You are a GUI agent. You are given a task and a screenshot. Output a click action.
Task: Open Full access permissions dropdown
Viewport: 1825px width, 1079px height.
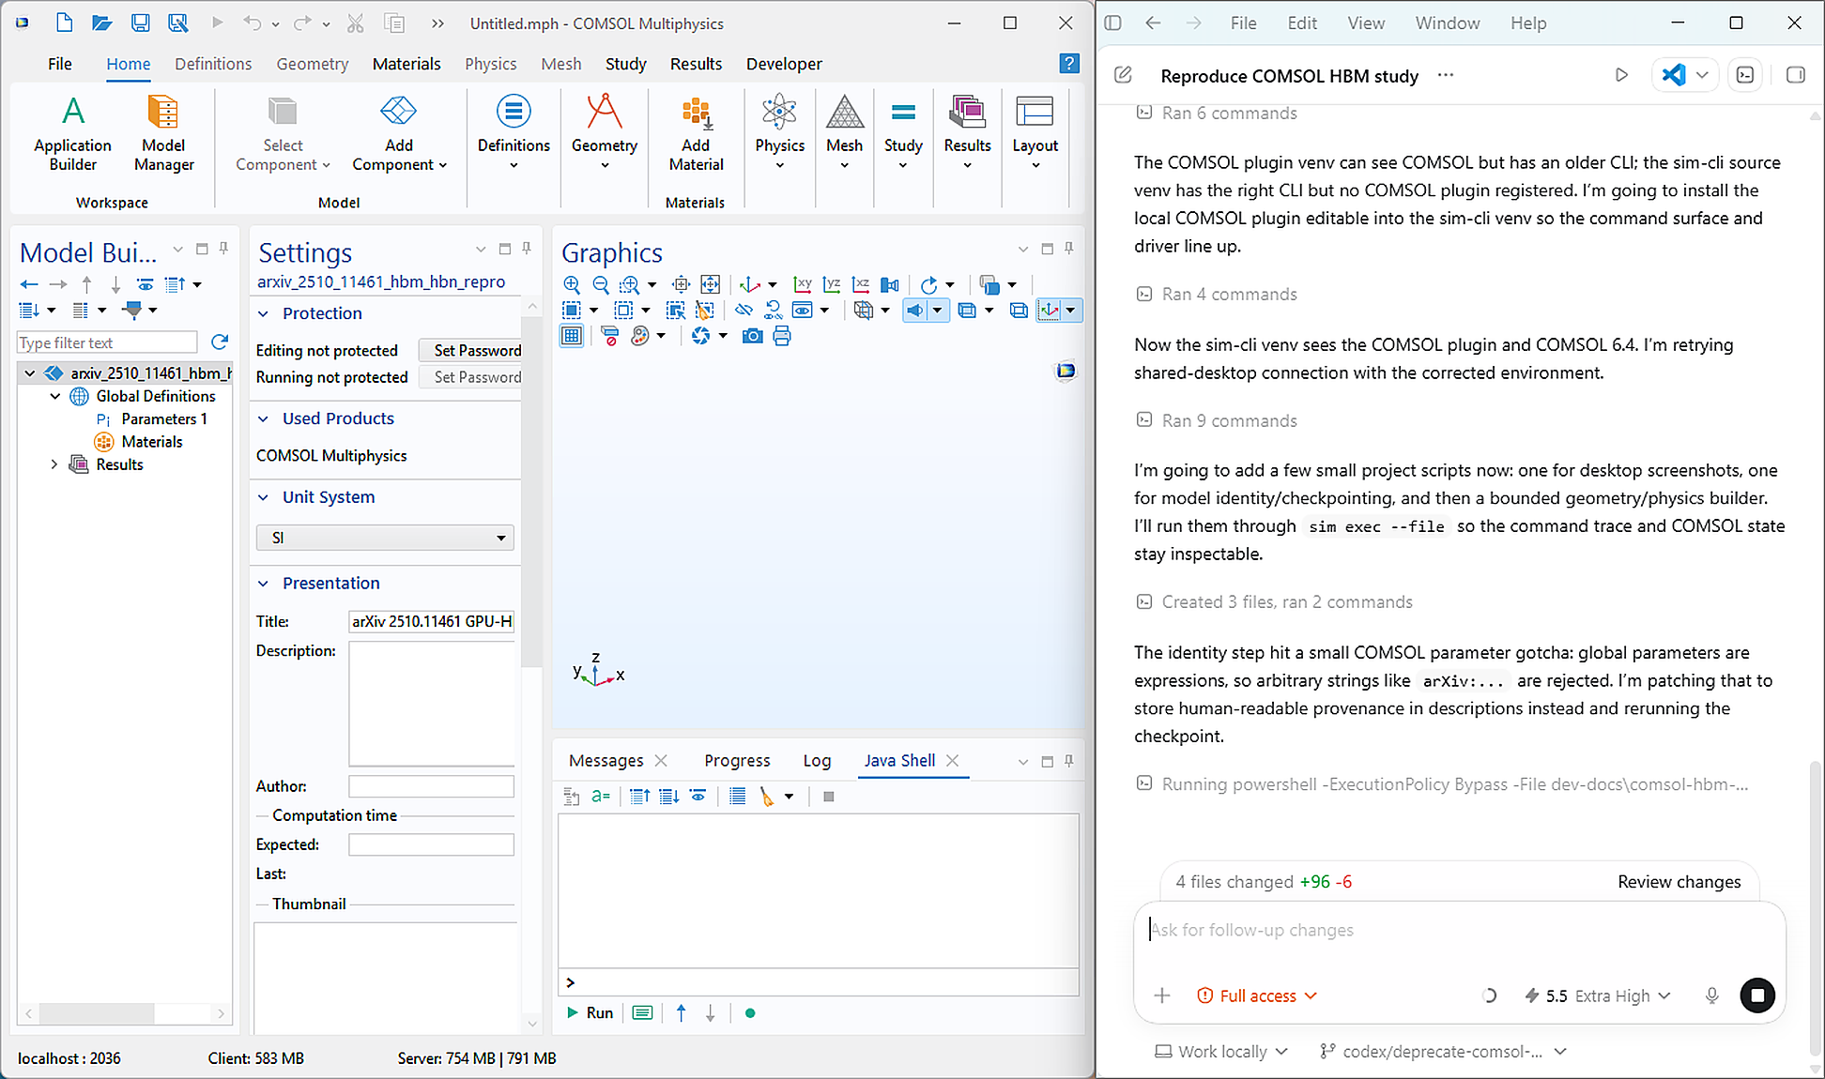click(1257, 995)
